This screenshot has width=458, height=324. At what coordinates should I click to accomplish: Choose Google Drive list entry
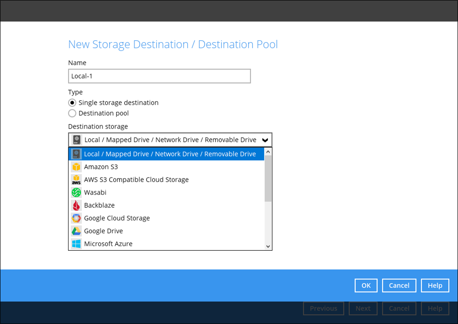[x=103, y=231]
